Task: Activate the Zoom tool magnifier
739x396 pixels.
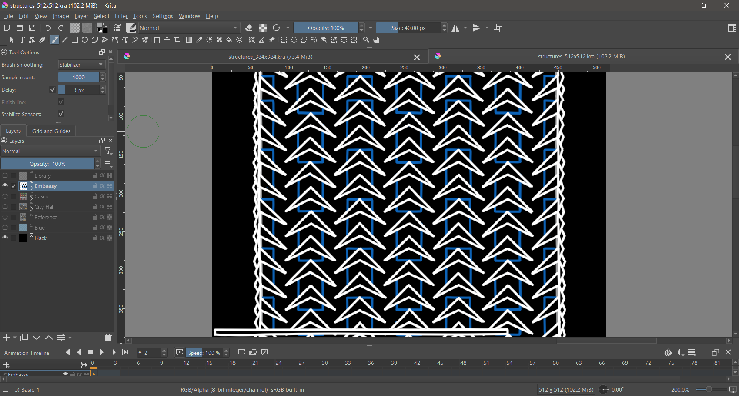Action: coord(366,40)
